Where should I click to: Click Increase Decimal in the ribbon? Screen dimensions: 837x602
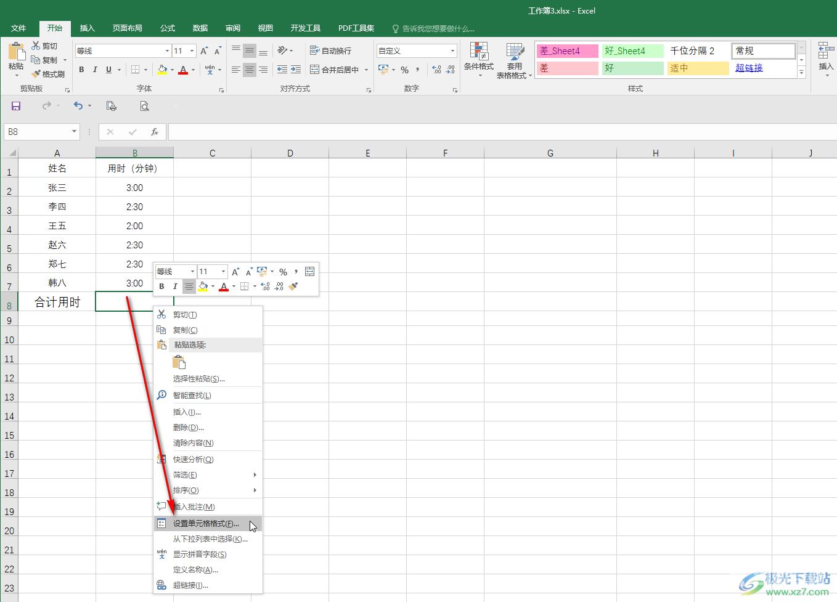[x=436, y=70]
